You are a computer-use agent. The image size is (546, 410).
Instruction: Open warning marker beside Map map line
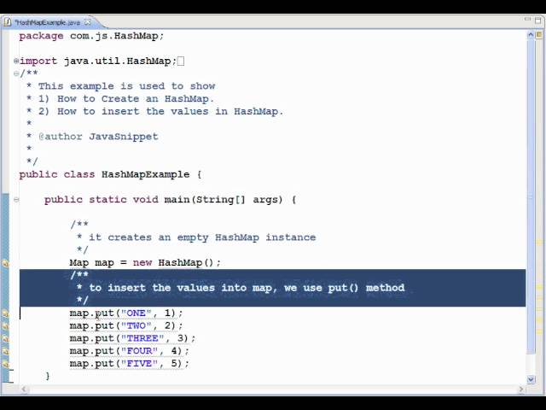point(6,263)
